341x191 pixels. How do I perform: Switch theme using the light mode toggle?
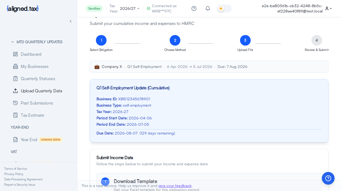(224, 8)
